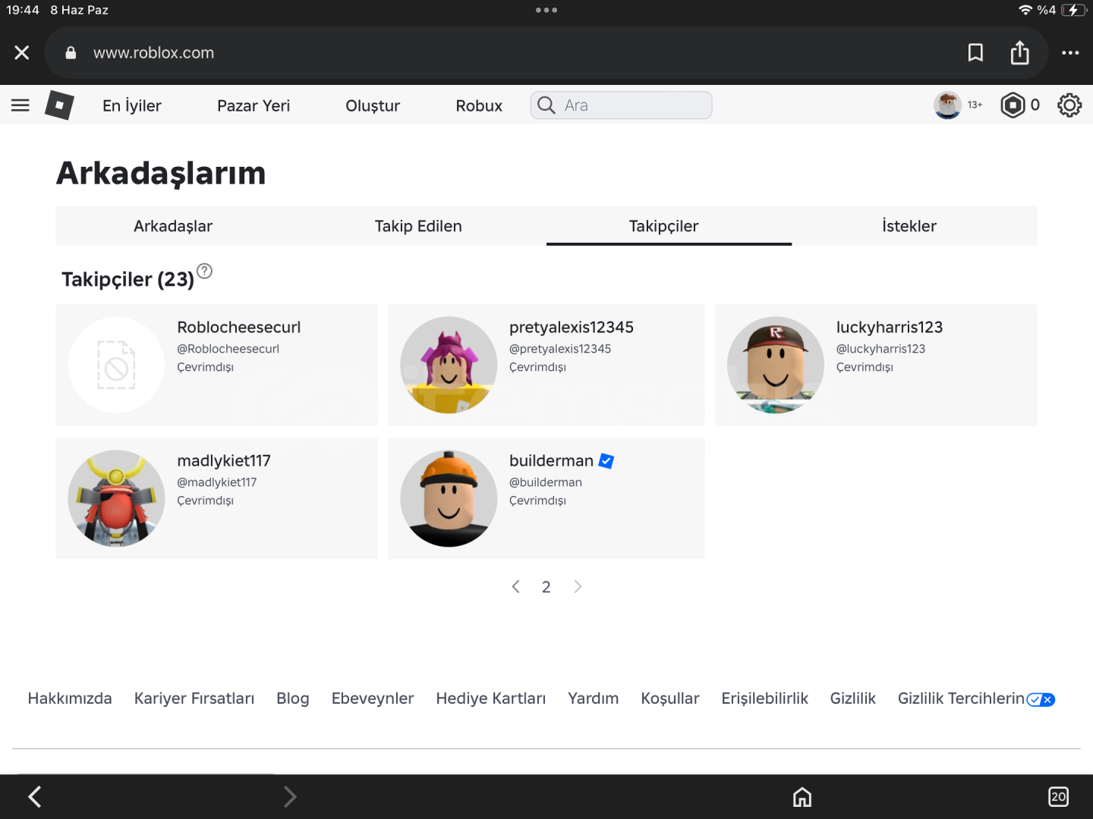Screen dimensions: 1093x819
Task: Open the hamburger navigation menu
Action: [x=20, y=105]
